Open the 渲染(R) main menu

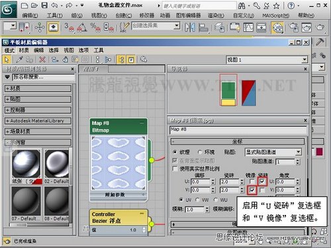(216, 15)
